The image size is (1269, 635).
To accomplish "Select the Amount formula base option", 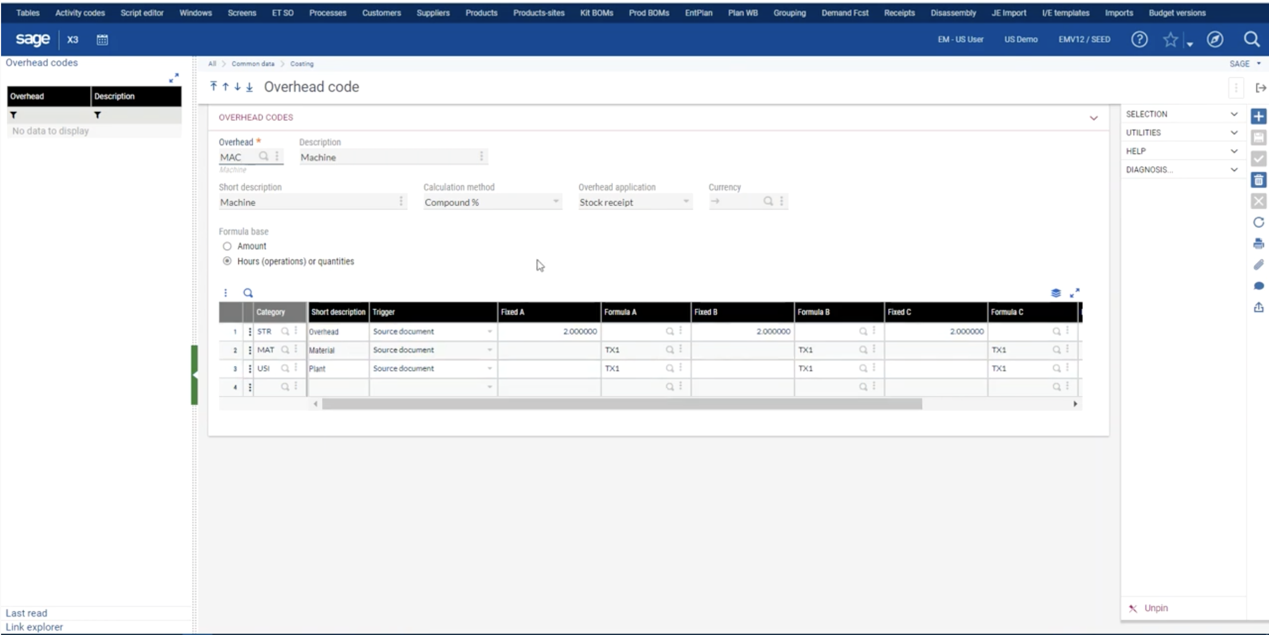I will pos(227,246).
